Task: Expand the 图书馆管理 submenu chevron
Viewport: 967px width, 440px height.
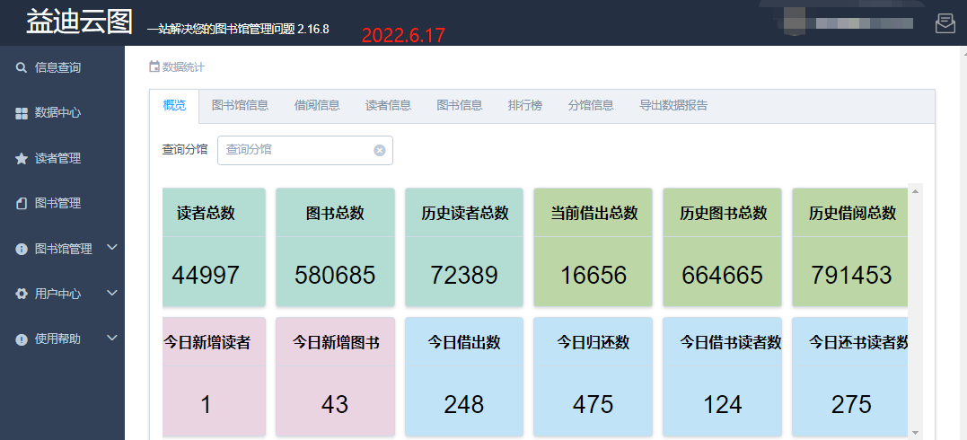Action: 112,248
